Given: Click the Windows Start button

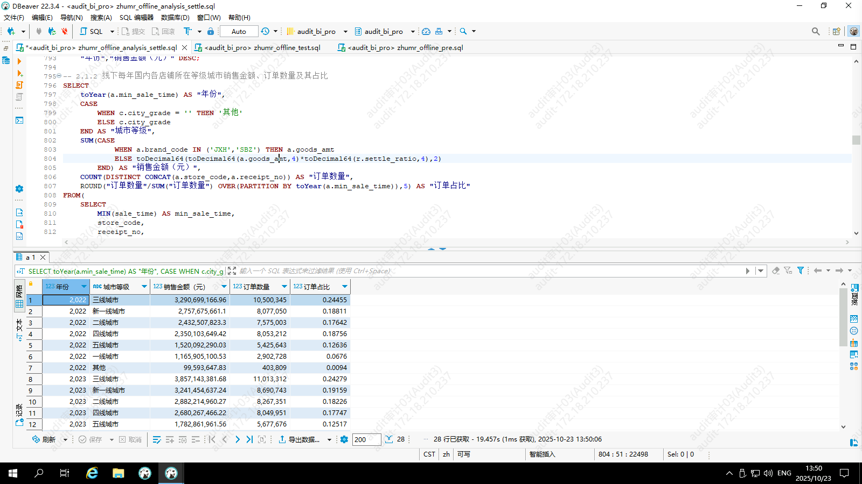Looking at the screenshot, I should [13, 473].
